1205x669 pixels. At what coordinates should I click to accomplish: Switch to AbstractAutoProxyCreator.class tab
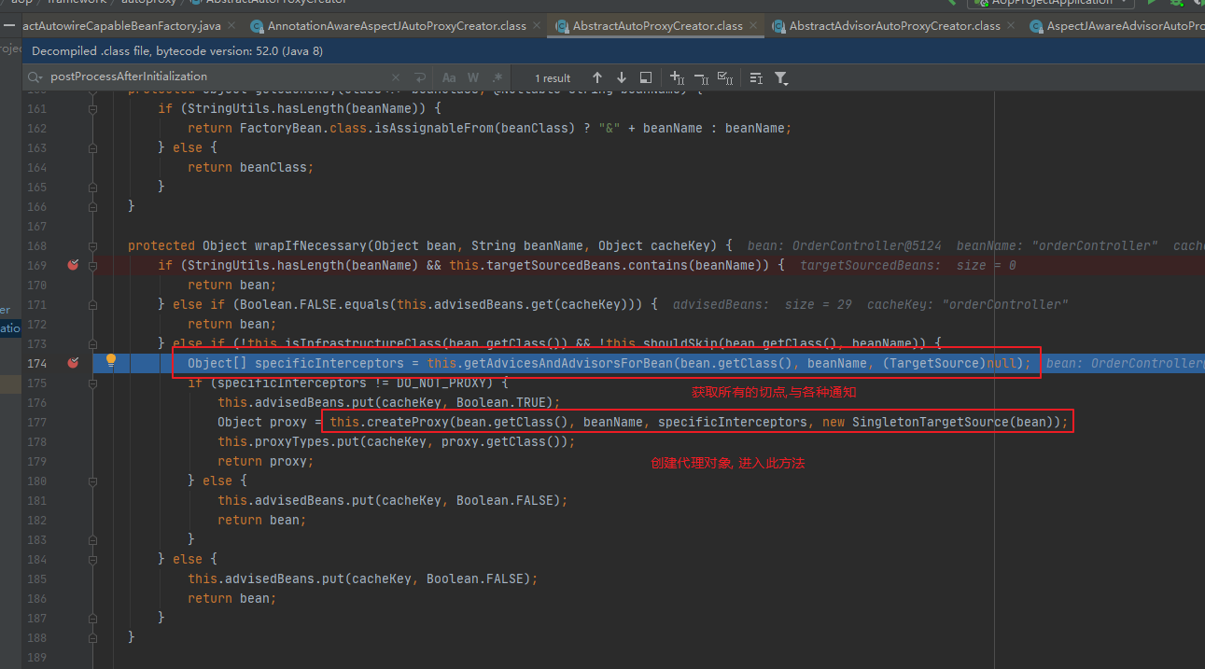pyautogui.click(x=657, y=25)
